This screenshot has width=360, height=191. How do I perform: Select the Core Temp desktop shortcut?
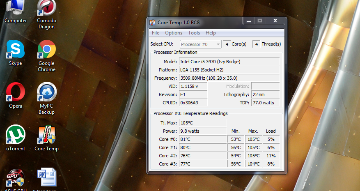[x=46, y=136]
